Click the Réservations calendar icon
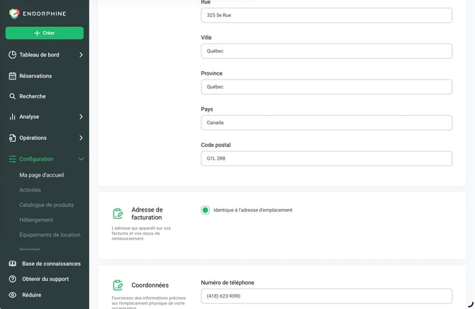This screenshot has height=309, width=475. 13,76
